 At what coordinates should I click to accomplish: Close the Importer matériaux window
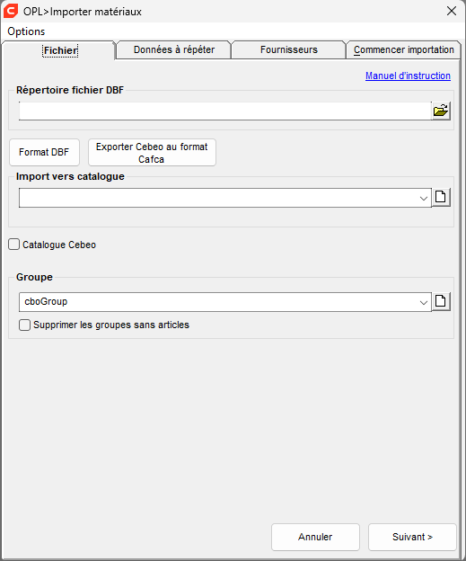[x=452, y=11]
